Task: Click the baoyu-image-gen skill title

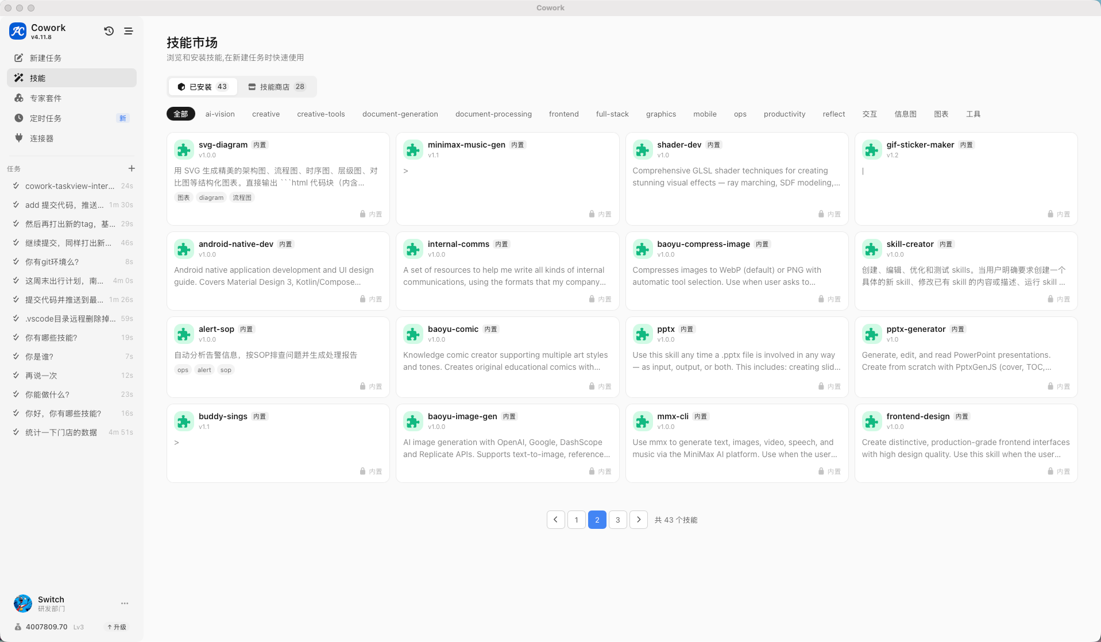Action: click(462, 416)
